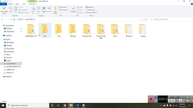Select the $WINDOWS.~BT folder
193x108 pixels.
31,31
